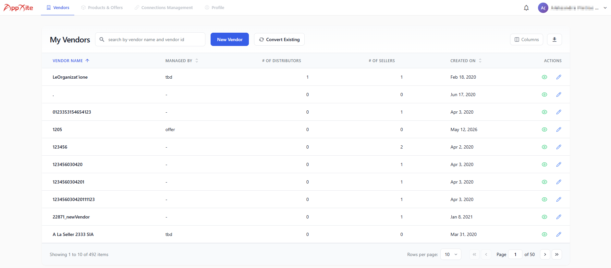Click the AppXite logo

[18, 7]
